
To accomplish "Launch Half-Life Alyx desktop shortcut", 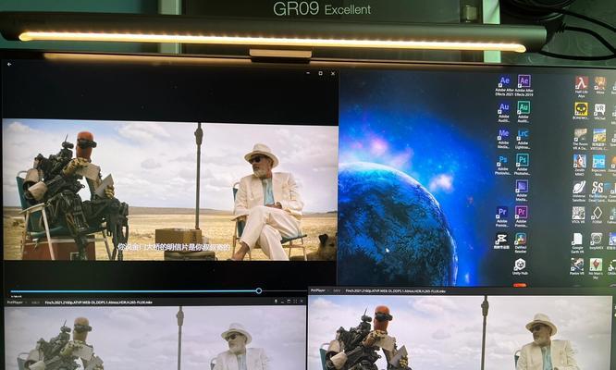I will [x=582, y=87].
